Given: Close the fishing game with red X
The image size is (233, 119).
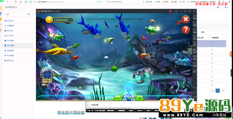Looking at the screenshot, I should (186, 19).
